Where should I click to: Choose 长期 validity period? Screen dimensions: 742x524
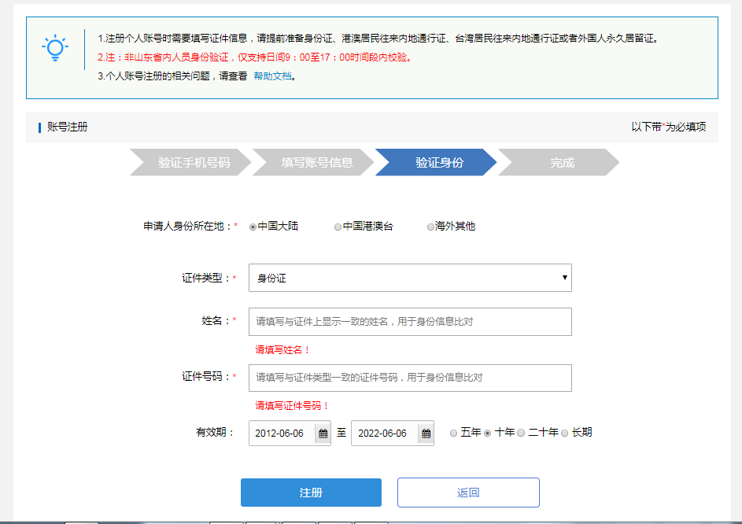click(564, 432)
